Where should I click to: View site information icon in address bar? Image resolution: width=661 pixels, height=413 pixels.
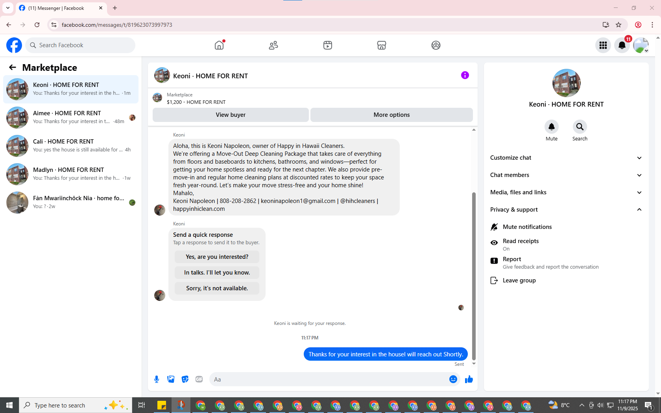(54, 25)
